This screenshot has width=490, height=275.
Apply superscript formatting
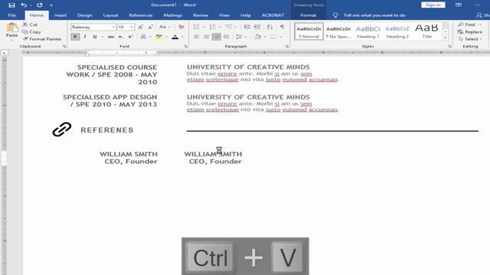click(131, 37)
